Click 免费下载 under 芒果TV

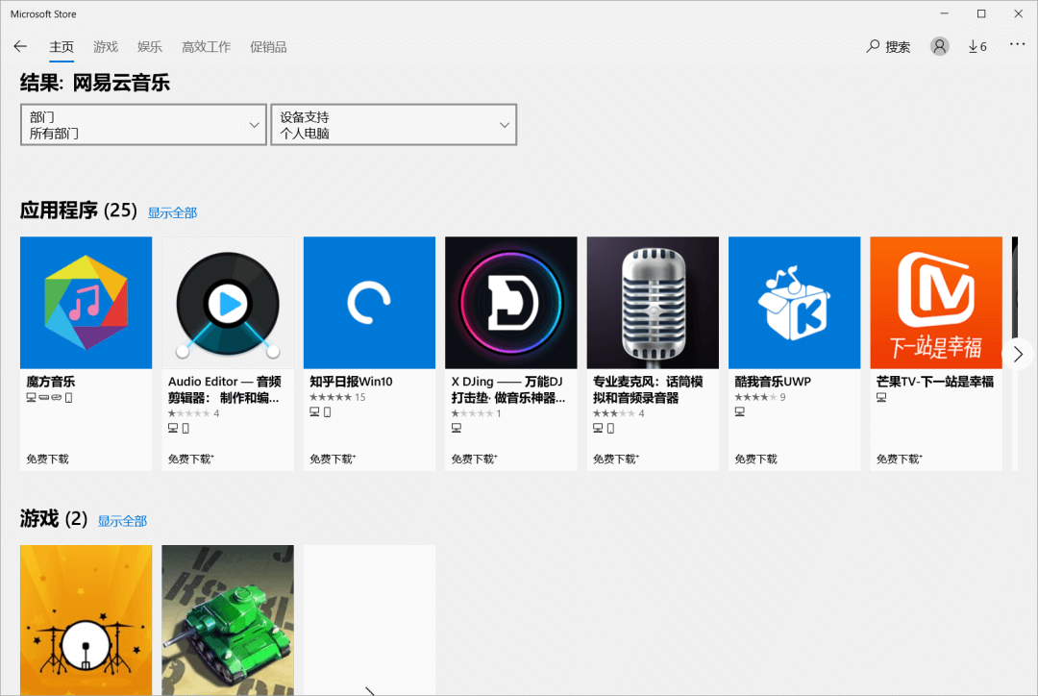(x=899, y=459)
